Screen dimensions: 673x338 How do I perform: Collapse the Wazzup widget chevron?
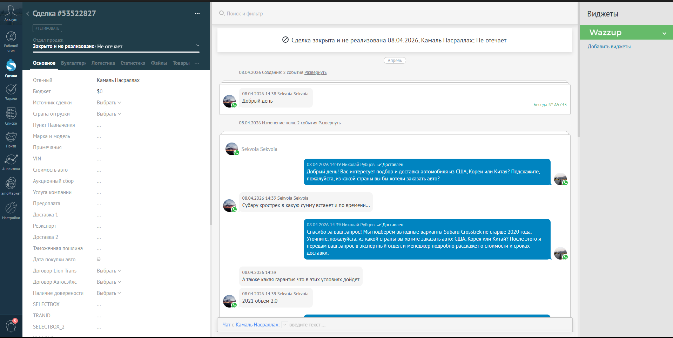coord(664,33)
